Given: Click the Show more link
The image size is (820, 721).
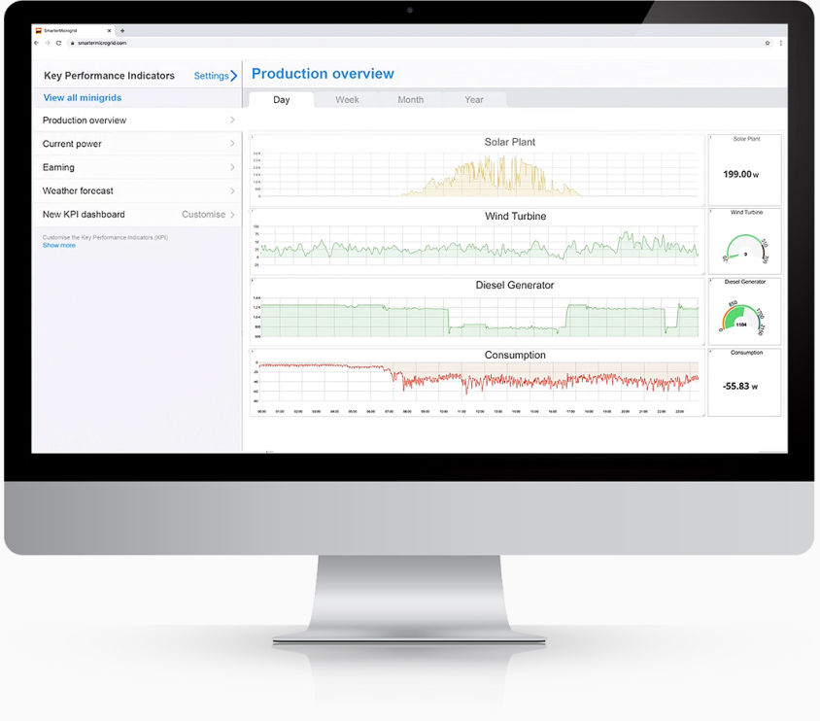Looking at the screenshot, I should [x=58, y=245].
